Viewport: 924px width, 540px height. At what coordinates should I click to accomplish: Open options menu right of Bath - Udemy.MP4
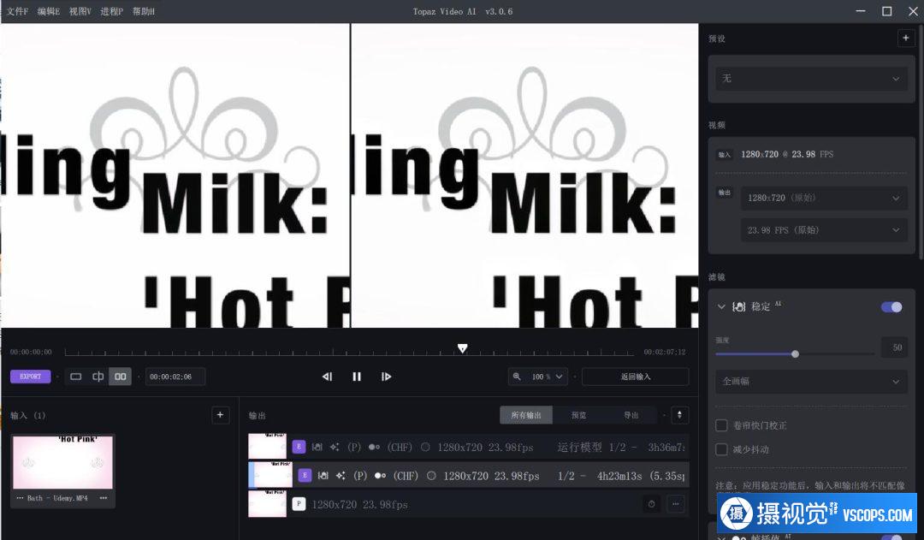[x=104, y=498]
